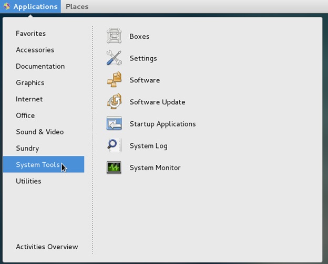Screen dimensions: 328x264
Task: Click the Activities Overview link
Action: (47, 247)
